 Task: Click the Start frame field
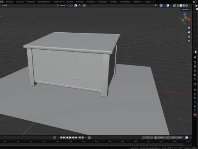[164, 137]
